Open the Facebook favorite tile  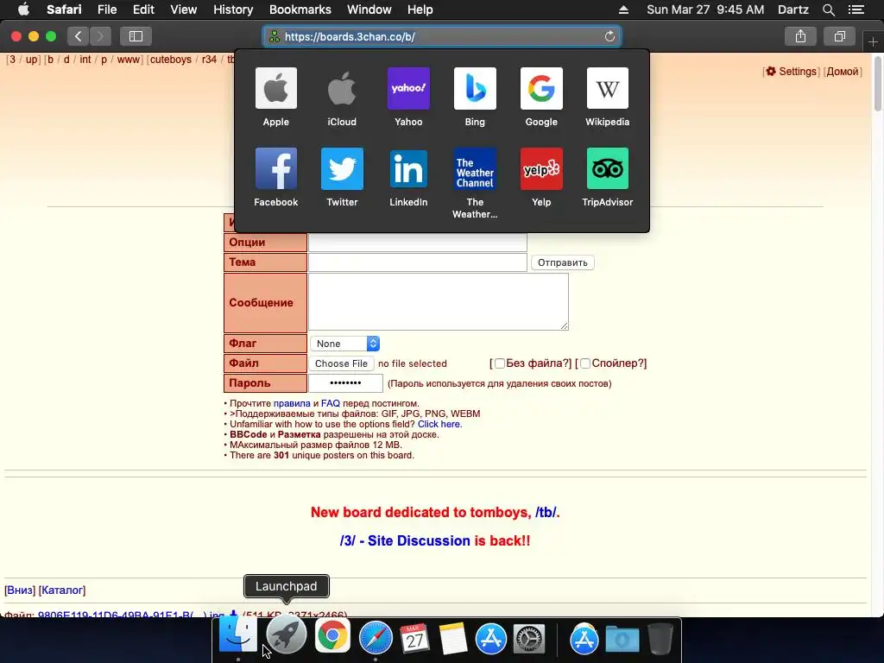(275, 168)
